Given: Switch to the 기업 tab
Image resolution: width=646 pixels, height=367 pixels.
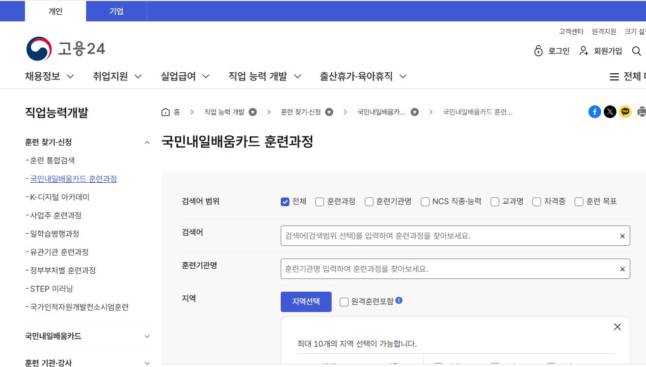Looking at the screenshot, I should 116,11.
